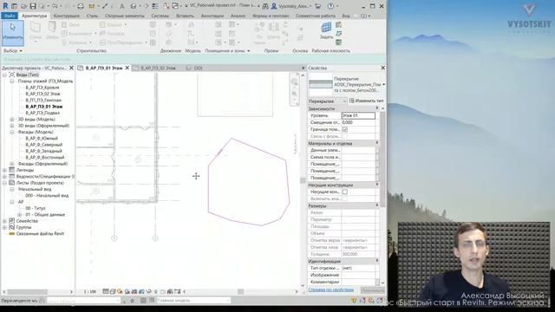The width and height of the screenshot is (555, 312).
Task: Click the Уровень field showing Этаж 01
Action: (x=358, y=115)
